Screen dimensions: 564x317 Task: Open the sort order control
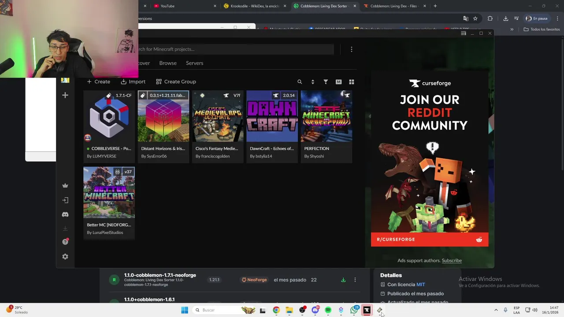(x=312, y=82)
